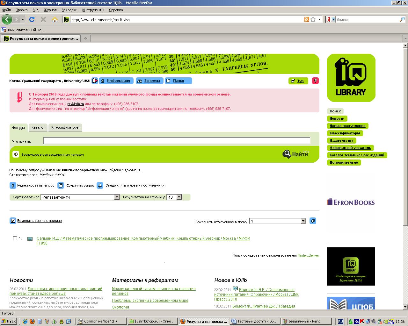This screenshot has height=326, width=408.
Task: Click the Воспользоваться расширенным поиском link
Action: (53, 155)
